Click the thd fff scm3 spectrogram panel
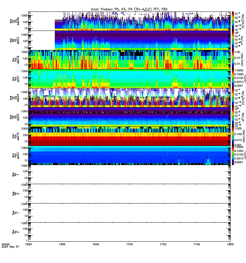This screenshot has height=263, width=246. [129, 117]
